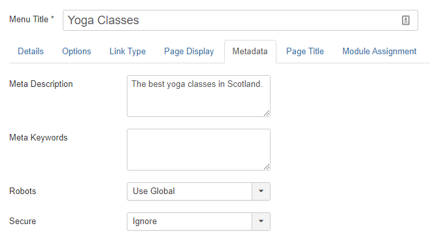Open the Page Display tab
The height and width of the screenshot is (245, 430).
pos(189,51)
